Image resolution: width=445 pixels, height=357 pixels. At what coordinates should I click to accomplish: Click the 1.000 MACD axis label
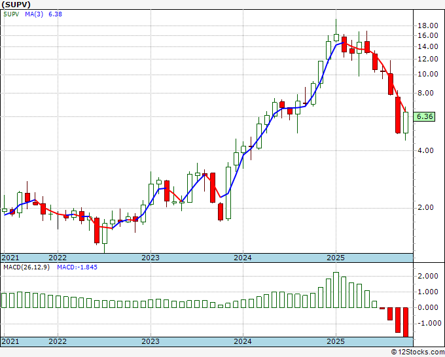[429, 292]
